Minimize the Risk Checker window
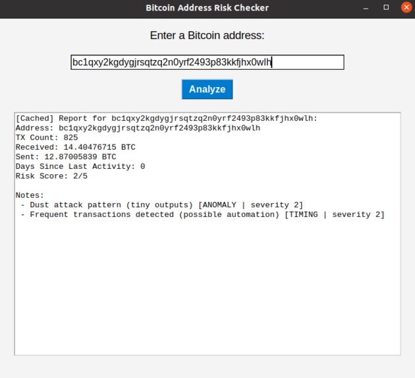Viewport: 415px width, 378px height. pyautogui.click(x=366, y=8)
